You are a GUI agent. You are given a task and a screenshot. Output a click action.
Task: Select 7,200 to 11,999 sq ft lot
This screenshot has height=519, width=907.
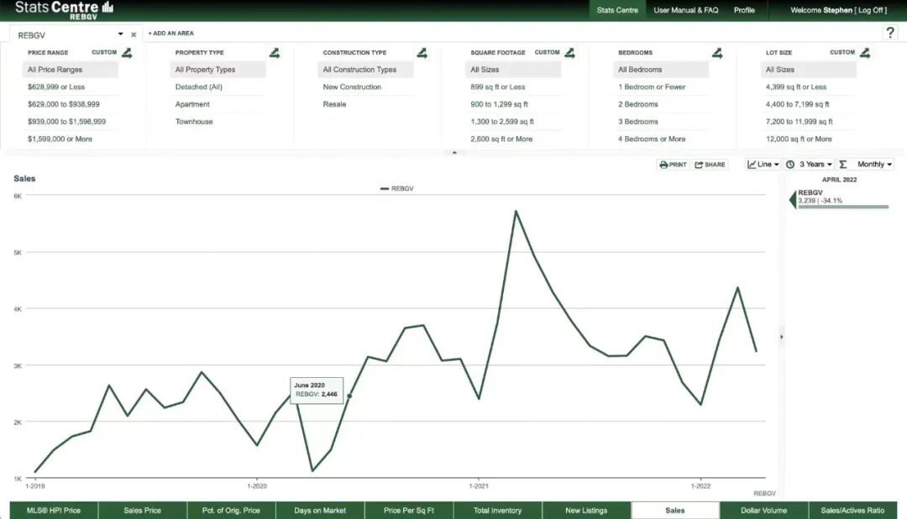coord(800,122)
